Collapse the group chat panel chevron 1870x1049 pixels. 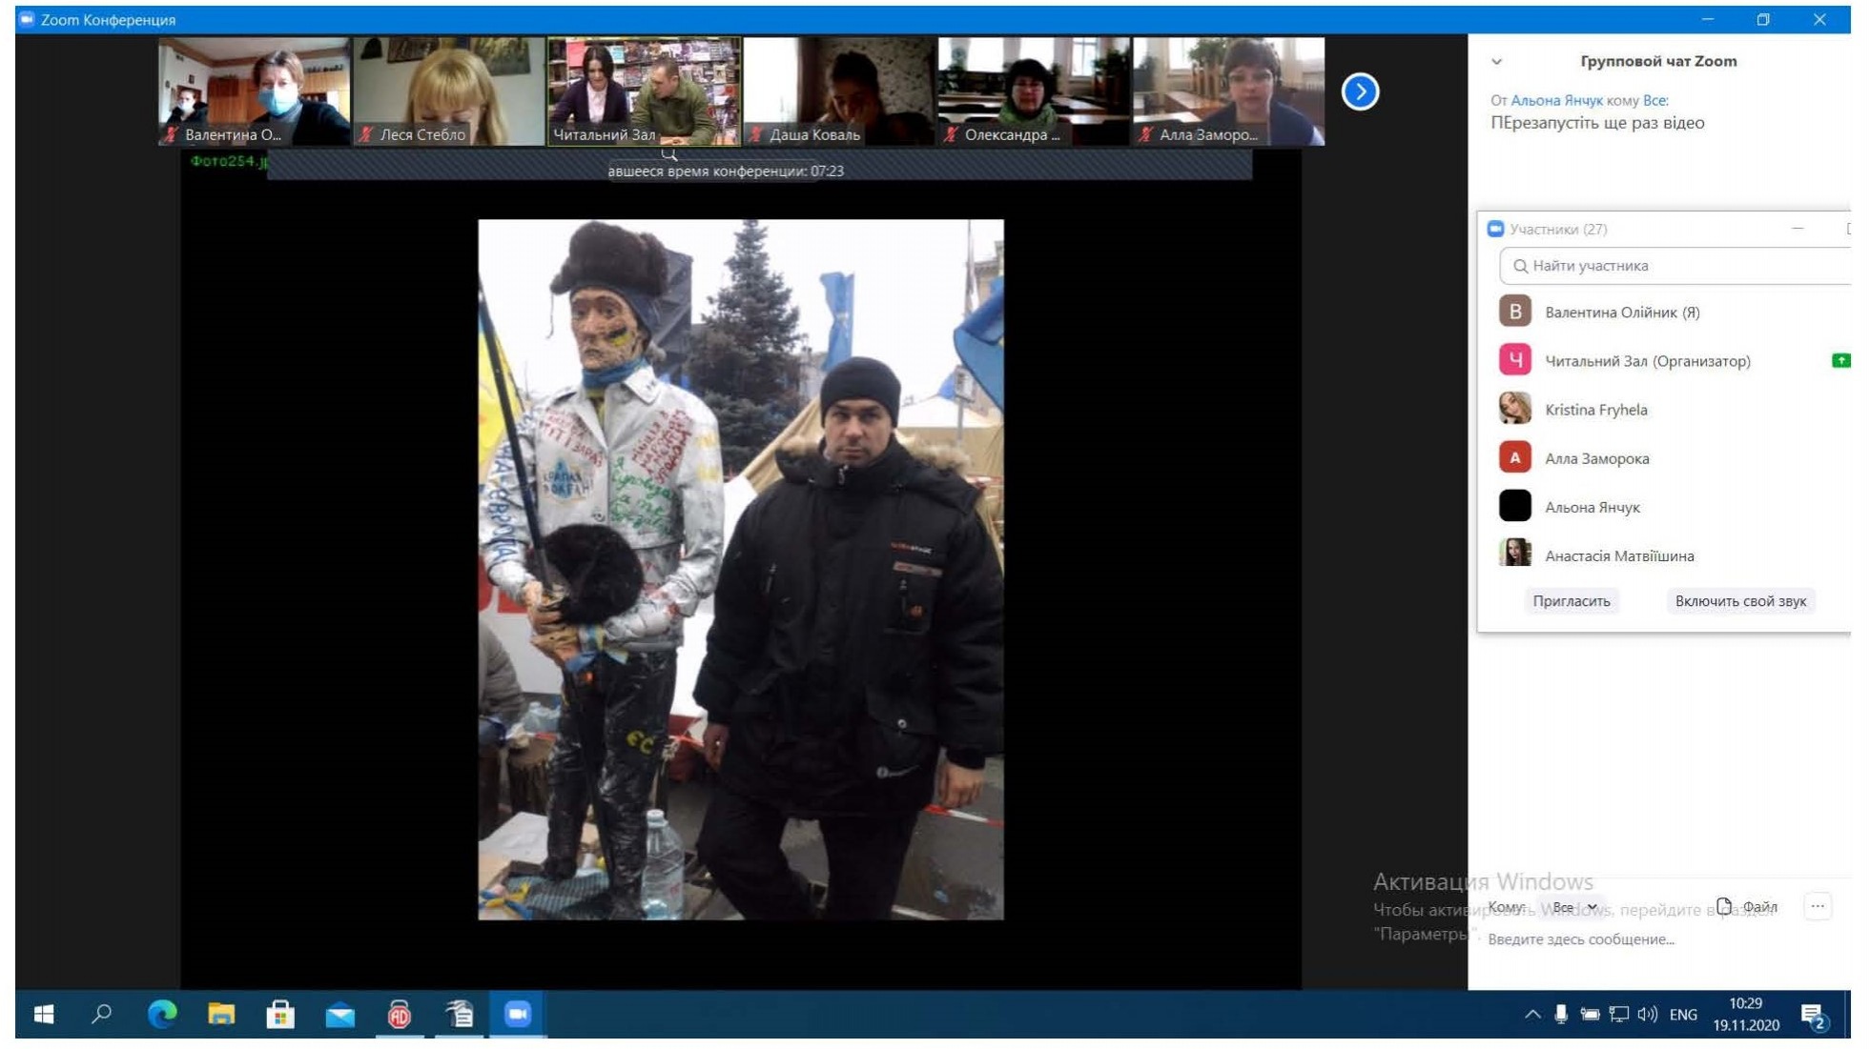coord(1496,62)
